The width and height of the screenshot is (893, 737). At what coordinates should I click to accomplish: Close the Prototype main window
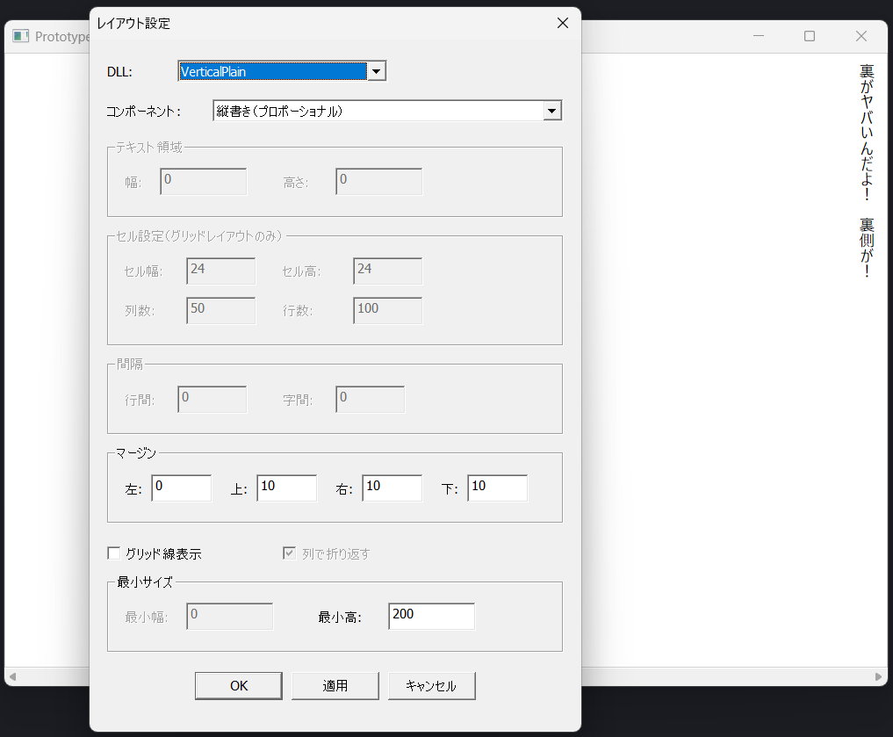coord(861,36)
